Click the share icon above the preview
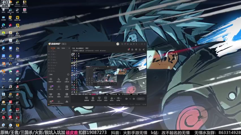 pyautogui.click(x=144, y=49)
